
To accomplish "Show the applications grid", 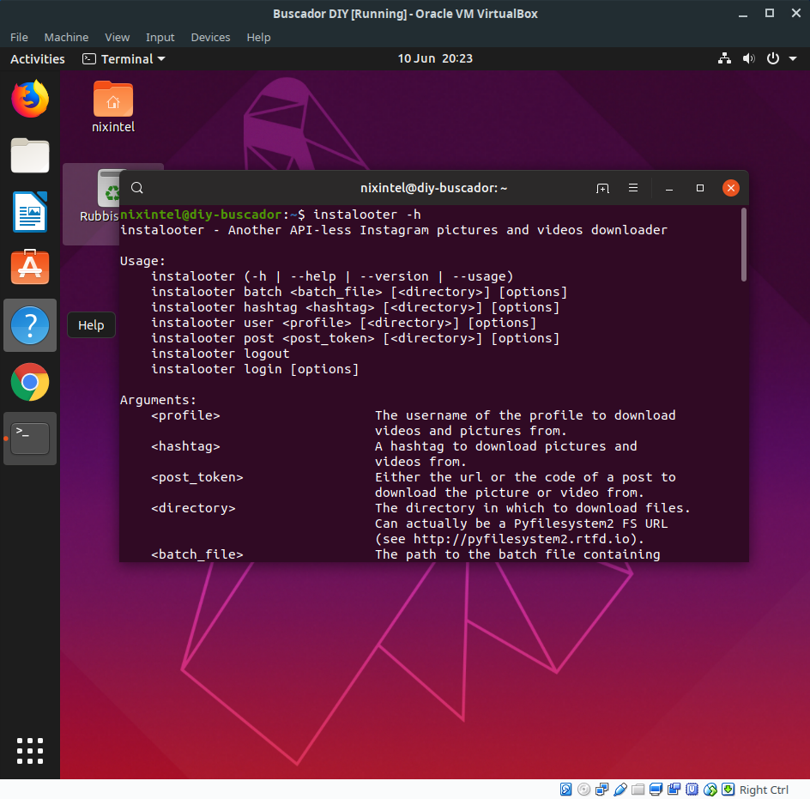I will [x=30, y=750].
